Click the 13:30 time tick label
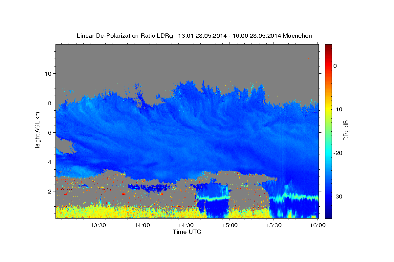The image size is (394, 262). tap(98, 225)
